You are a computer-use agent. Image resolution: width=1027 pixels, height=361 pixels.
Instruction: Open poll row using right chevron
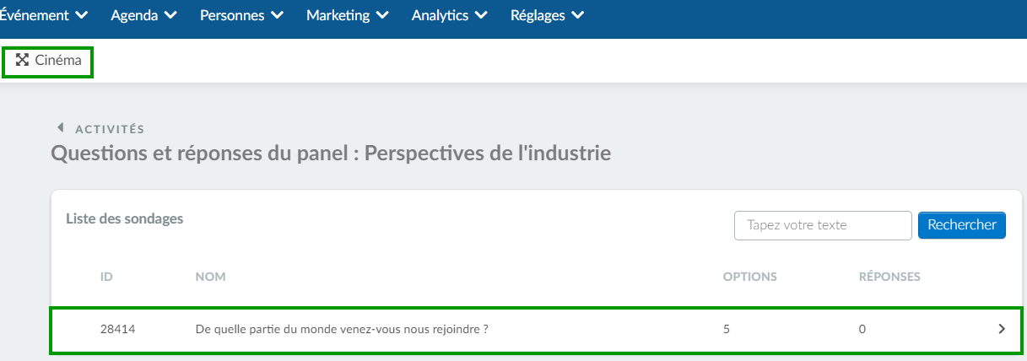pyautogui.click(x=1002, y=330)
